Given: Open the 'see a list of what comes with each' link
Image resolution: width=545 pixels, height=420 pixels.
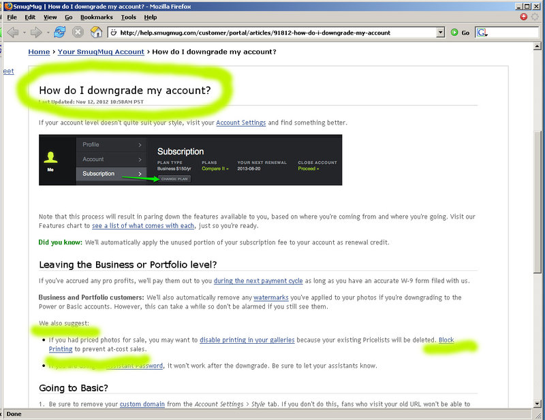Looking at the screenshot, I should [143, 226].
